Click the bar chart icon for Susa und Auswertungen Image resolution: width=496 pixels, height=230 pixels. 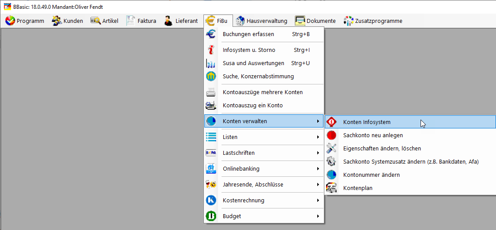pyautogui.click(x=210, y=63)
